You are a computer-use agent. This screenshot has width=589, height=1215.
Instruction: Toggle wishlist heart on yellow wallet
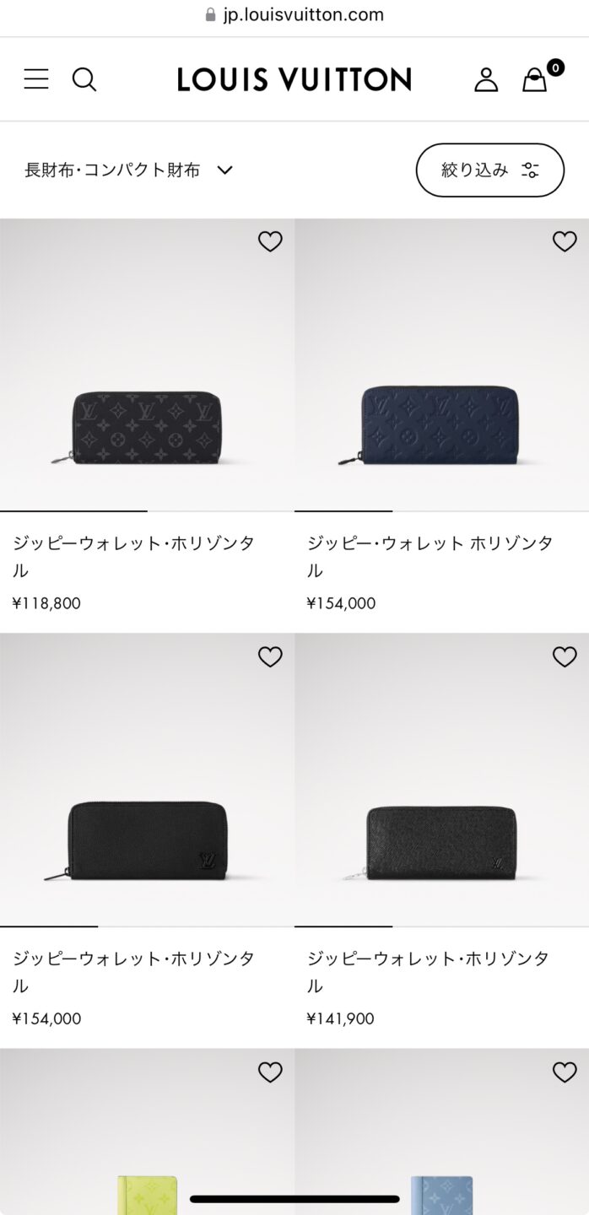click(x=270, y=1072)
